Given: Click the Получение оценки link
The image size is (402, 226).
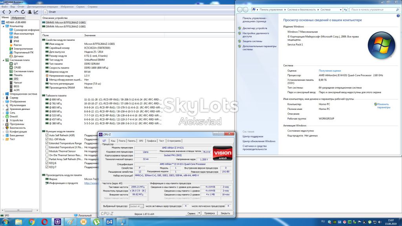Looking at the screenshot, I should pos(330,71).
